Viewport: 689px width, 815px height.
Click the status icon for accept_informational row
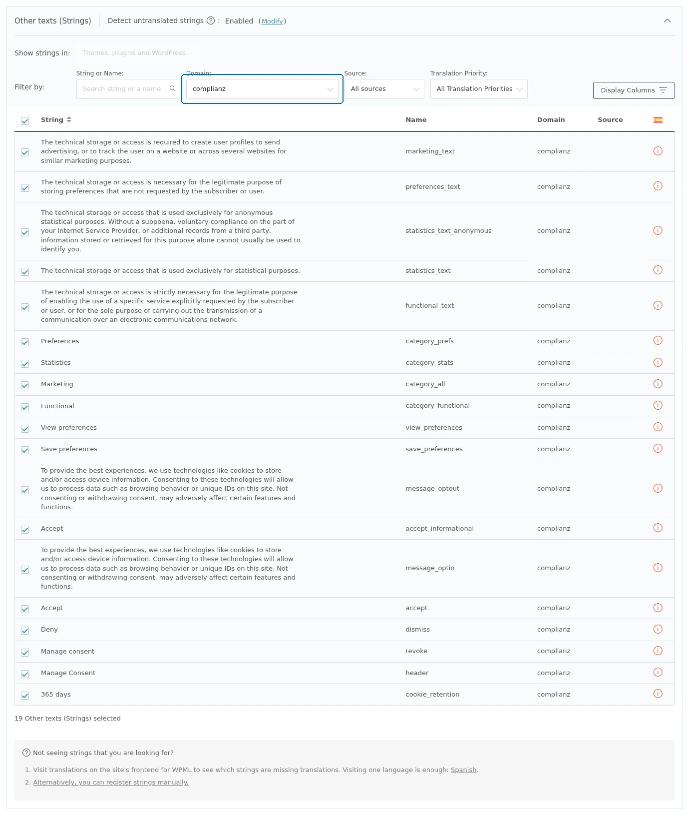pyautogui.click(x=658, y=528)
